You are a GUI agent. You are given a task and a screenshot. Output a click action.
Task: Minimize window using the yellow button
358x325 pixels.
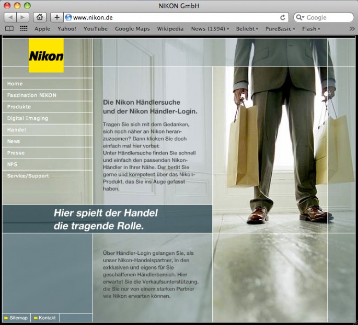click(x=17, y=6)
